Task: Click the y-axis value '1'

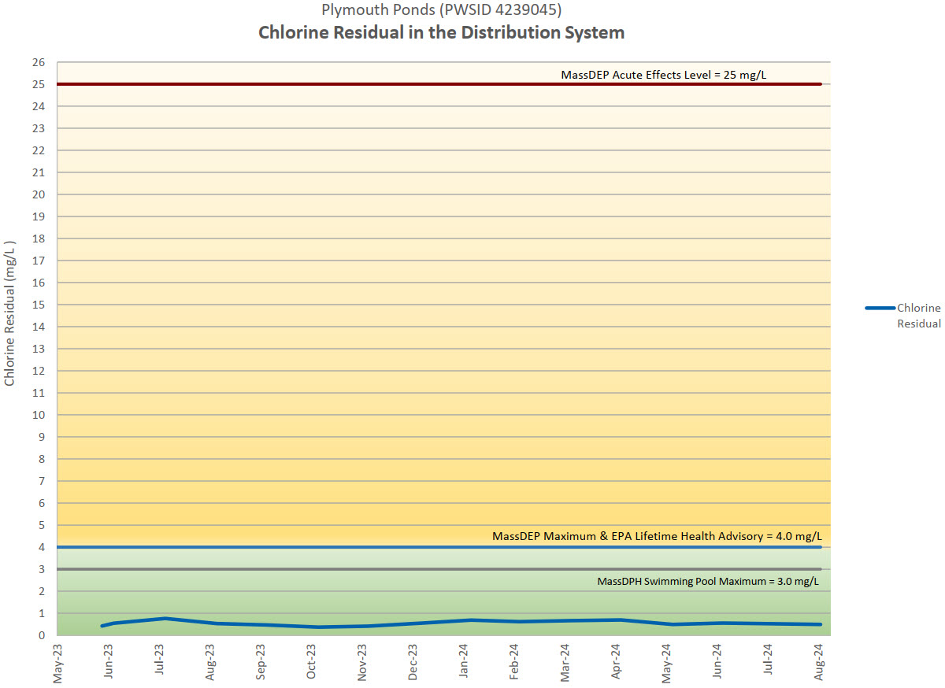Action: point(43,613)
